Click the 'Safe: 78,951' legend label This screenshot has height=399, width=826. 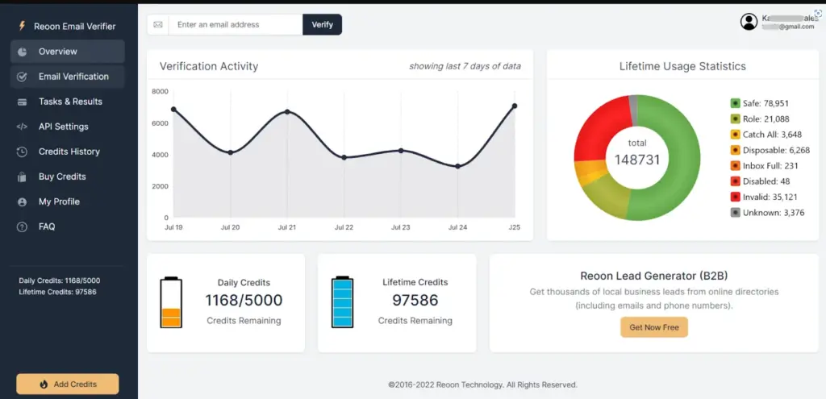(x=766, y=103)
